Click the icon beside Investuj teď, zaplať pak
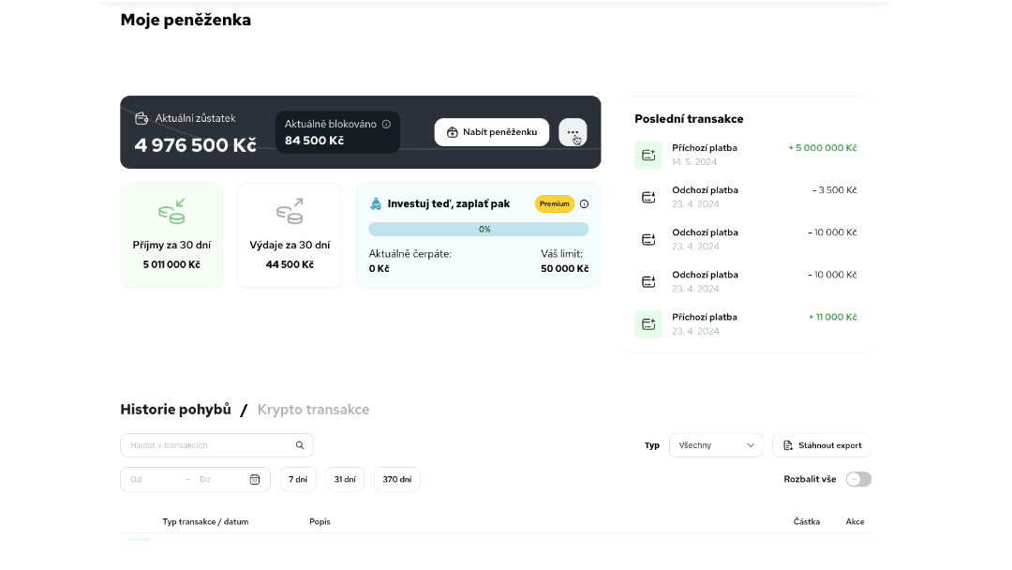The image size is (1012, 570). click(376, 204)
